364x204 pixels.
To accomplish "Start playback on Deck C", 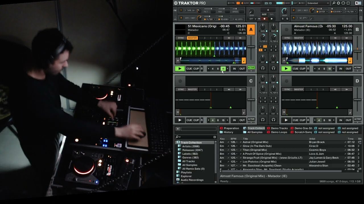I will tap(180, 120).
